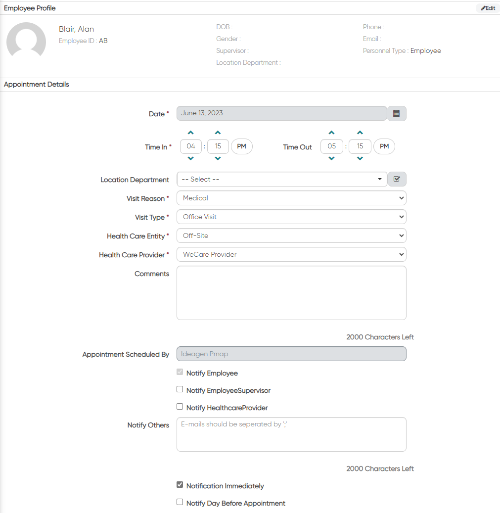500x513 pixels.
Task: Increase the Time In hour with up arrow
Action: click(190, 133)
